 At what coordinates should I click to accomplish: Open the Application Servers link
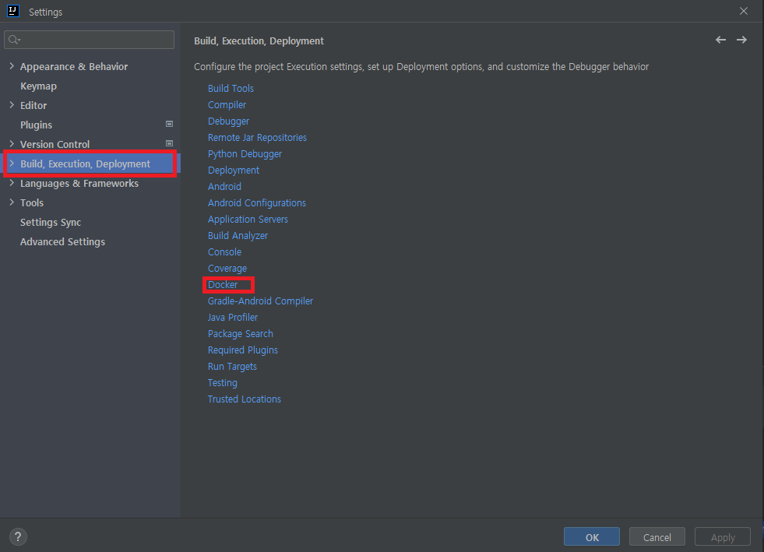248,220
